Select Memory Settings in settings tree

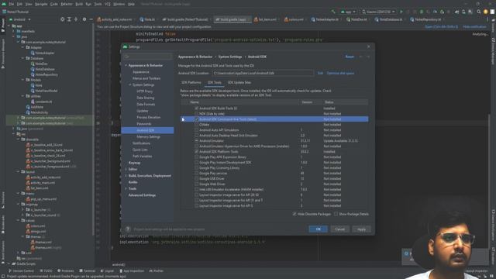coord(148,136)
